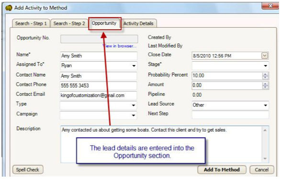
Task: Click the Method app icon in title bar
Action: tap(9, 8)
